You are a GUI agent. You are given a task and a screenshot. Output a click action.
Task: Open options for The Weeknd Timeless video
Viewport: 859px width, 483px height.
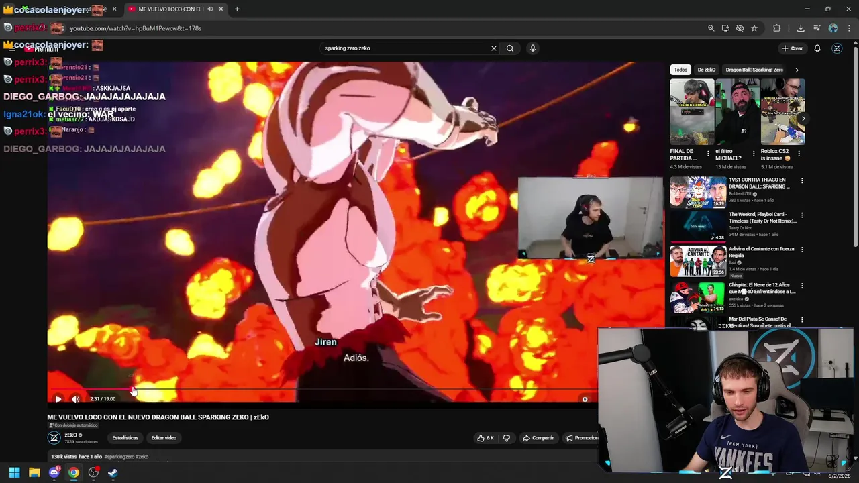801,215
